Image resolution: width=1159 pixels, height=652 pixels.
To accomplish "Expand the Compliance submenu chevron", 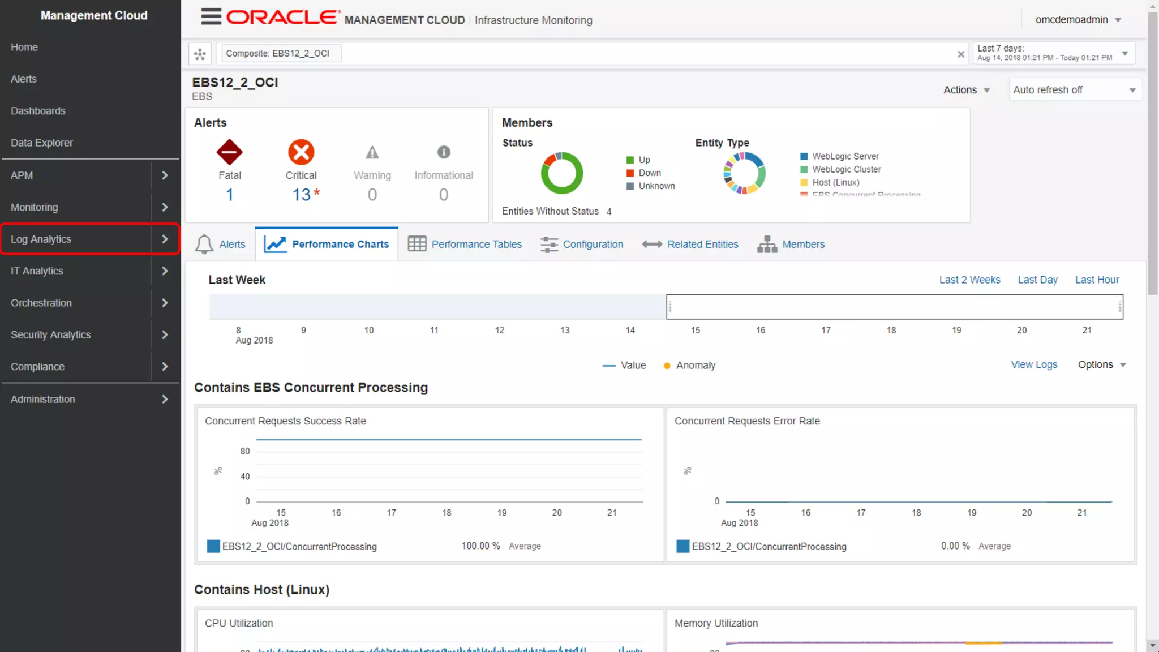I will coord(165,367).
